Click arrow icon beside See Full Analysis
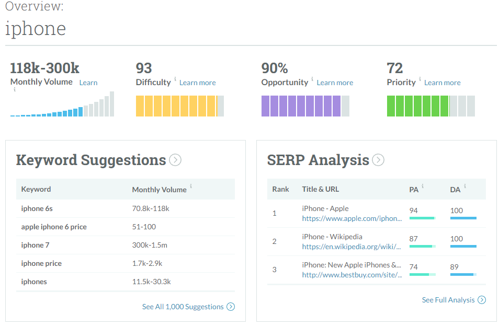 pyautogui.click(x=482, y=300)
